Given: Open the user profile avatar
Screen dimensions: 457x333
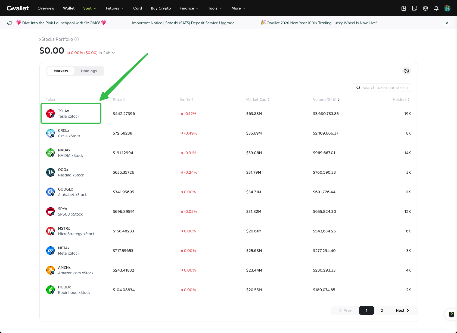Looking at the screenshot, I should (x=447, y=8).
